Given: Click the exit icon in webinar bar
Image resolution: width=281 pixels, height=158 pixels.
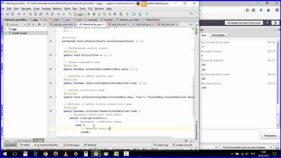Looking at the screenshot, I should (275, 23).
